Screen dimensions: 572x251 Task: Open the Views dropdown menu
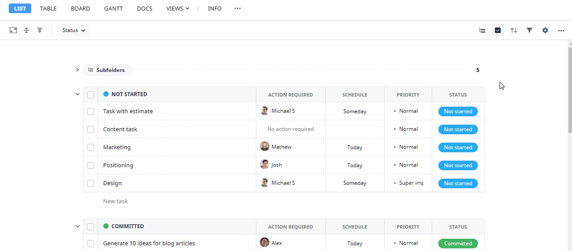(x=178, y=8)
